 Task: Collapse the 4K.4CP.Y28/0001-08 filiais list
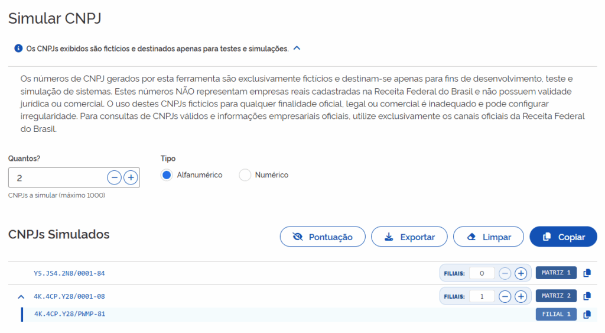(x=21, y=296)
